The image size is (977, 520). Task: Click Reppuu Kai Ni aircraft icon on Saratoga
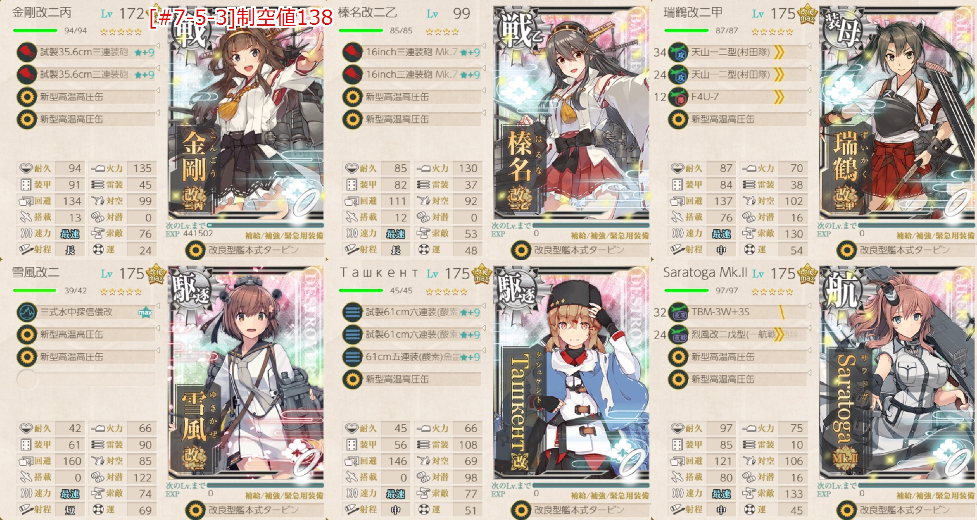(x=678, y=334)
